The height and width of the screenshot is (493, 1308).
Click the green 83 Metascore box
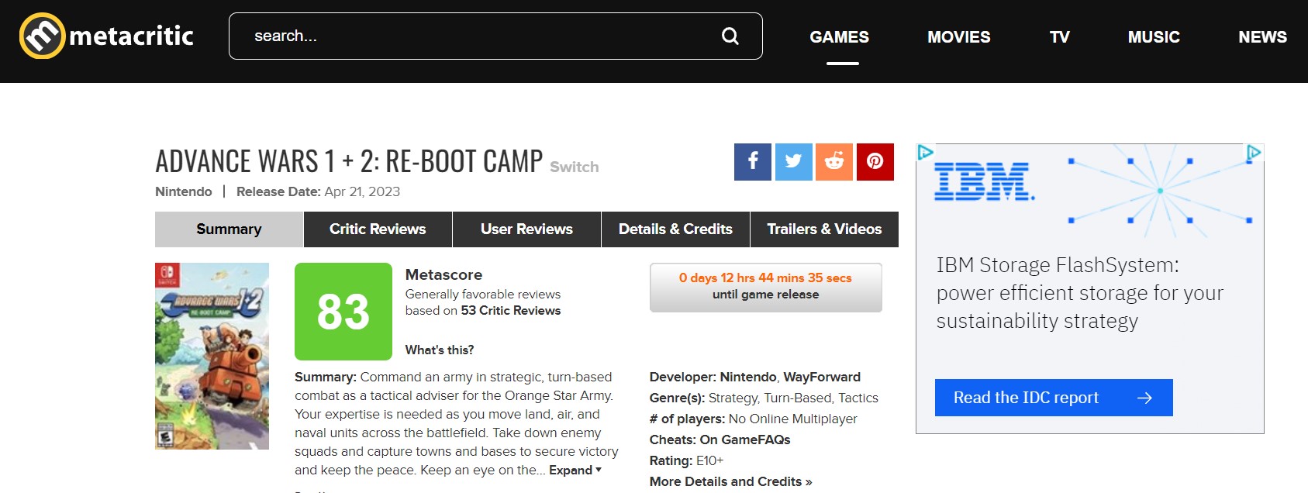[x=343, y=312]
